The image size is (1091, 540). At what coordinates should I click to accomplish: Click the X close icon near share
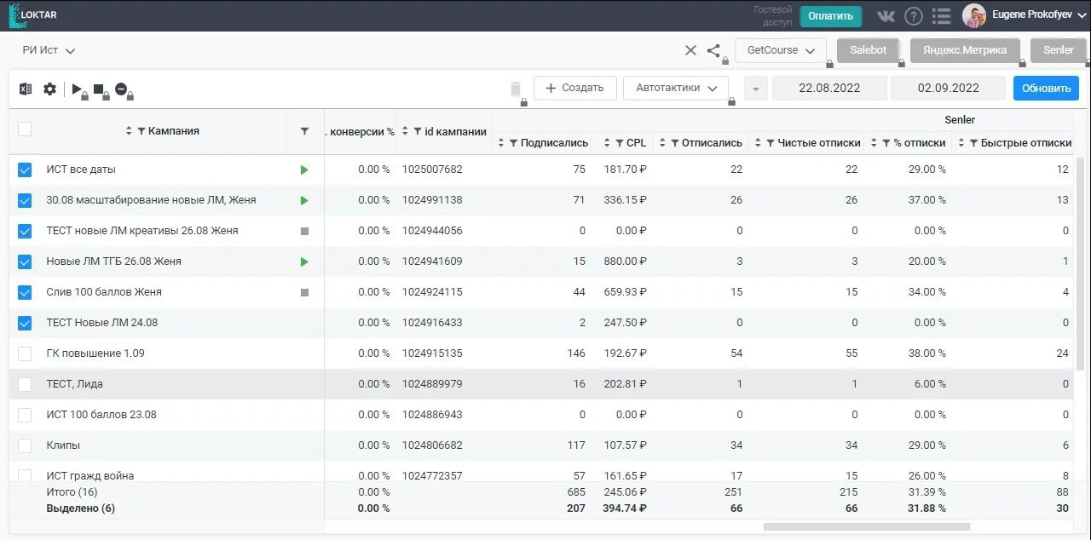pyautogui.click(x=690, y=50)
